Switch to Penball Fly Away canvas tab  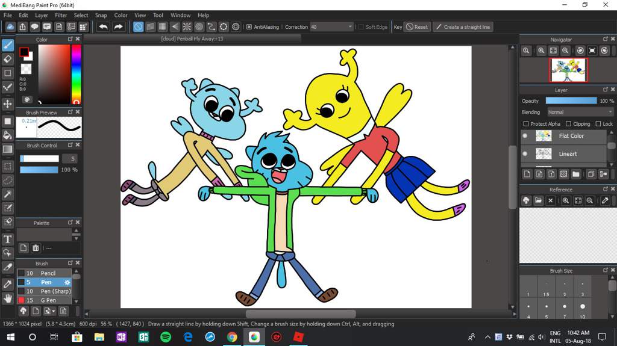point(192,39)
